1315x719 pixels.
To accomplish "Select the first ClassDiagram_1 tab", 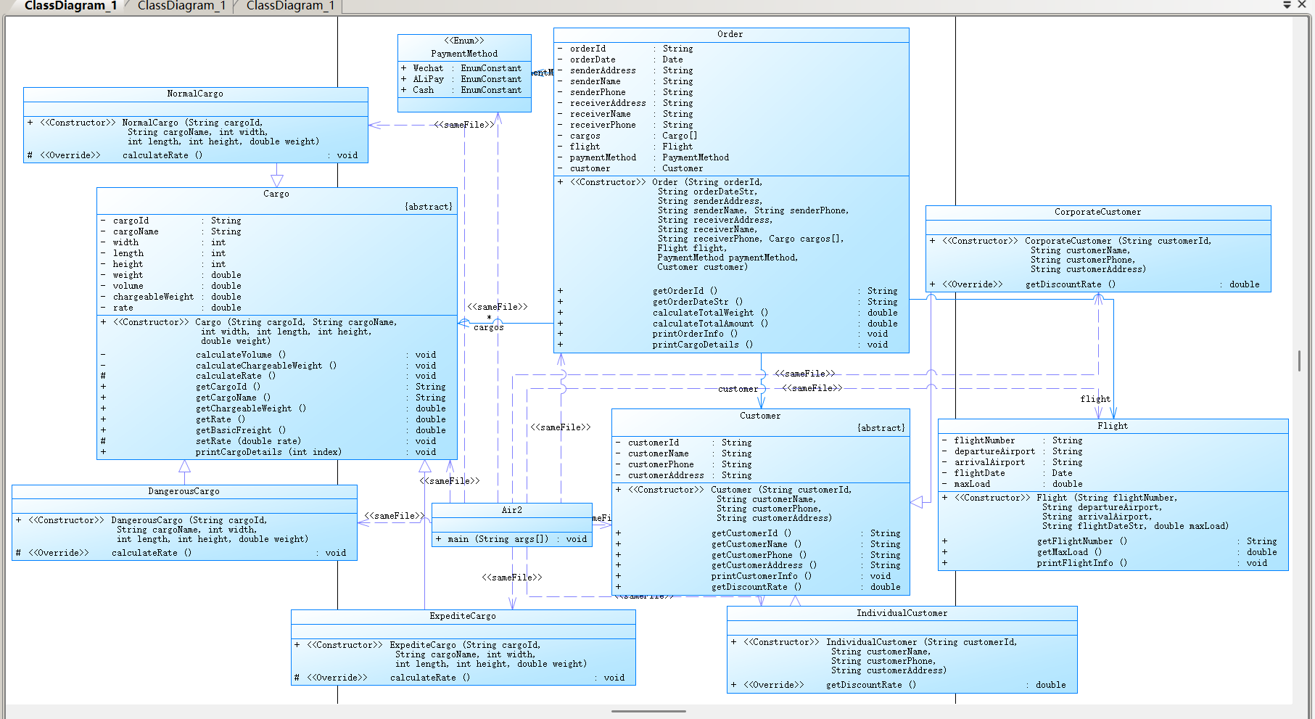I will 70,6.
